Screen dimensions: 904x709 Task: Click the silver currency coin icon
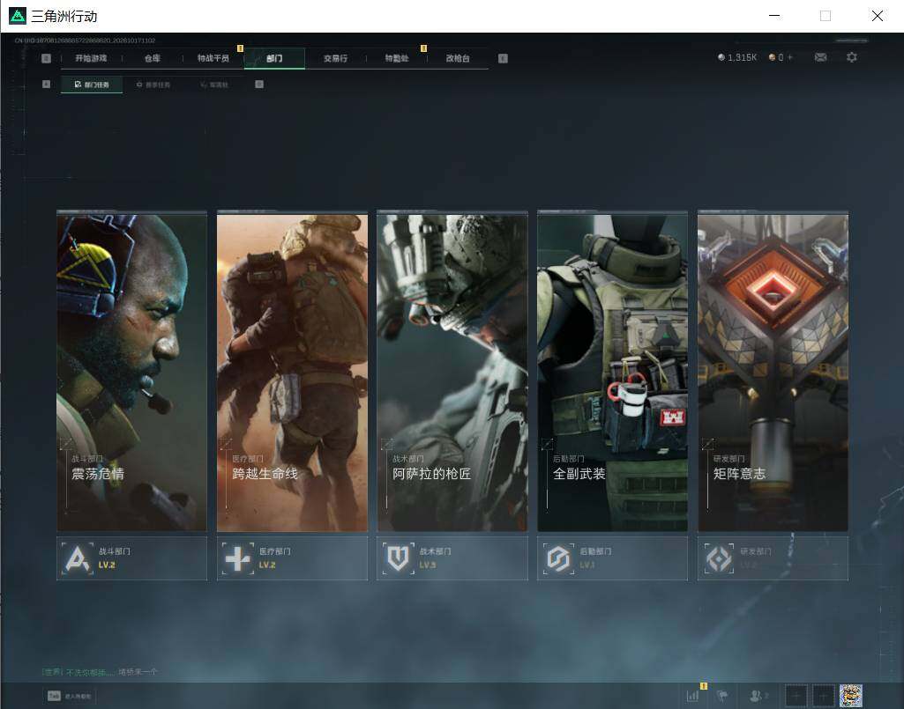tap(721, 57)
